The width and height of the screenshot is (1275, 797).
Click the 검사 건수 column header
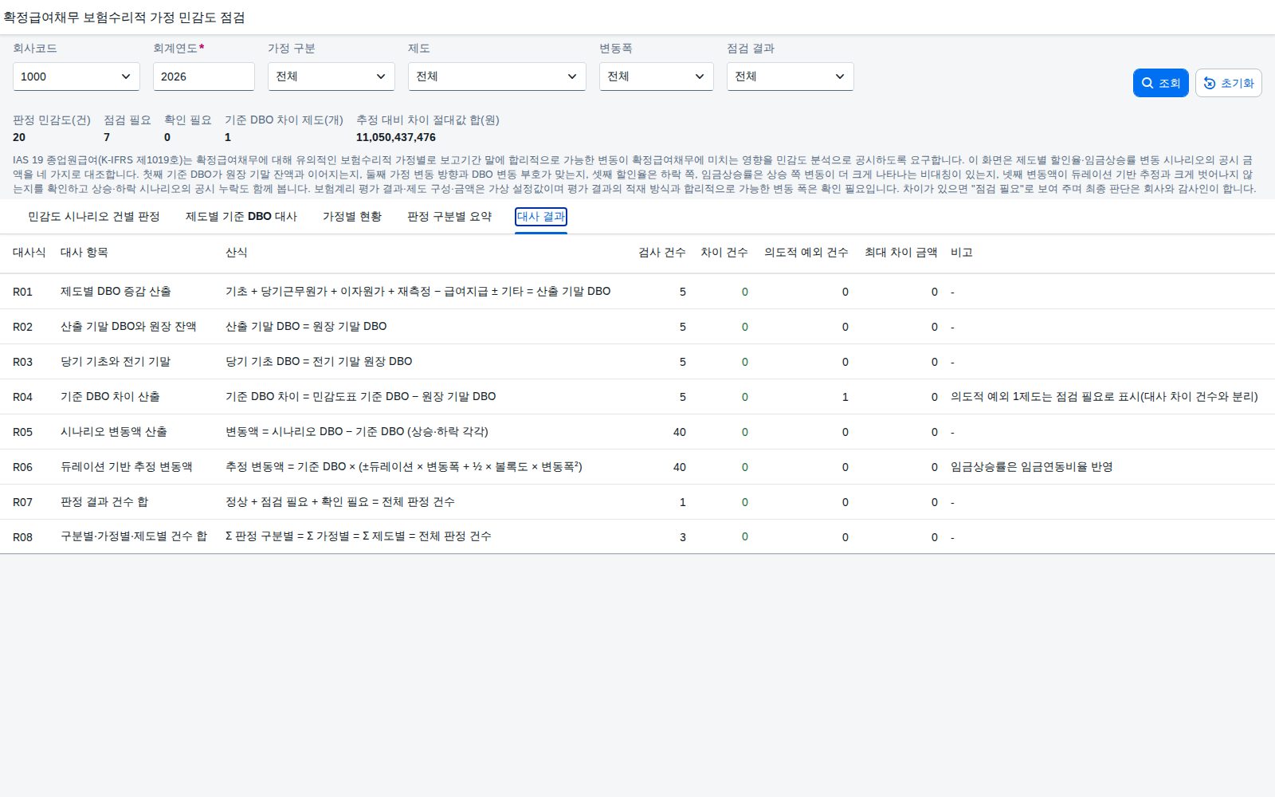pyautogui.click(x=662, y=253)
